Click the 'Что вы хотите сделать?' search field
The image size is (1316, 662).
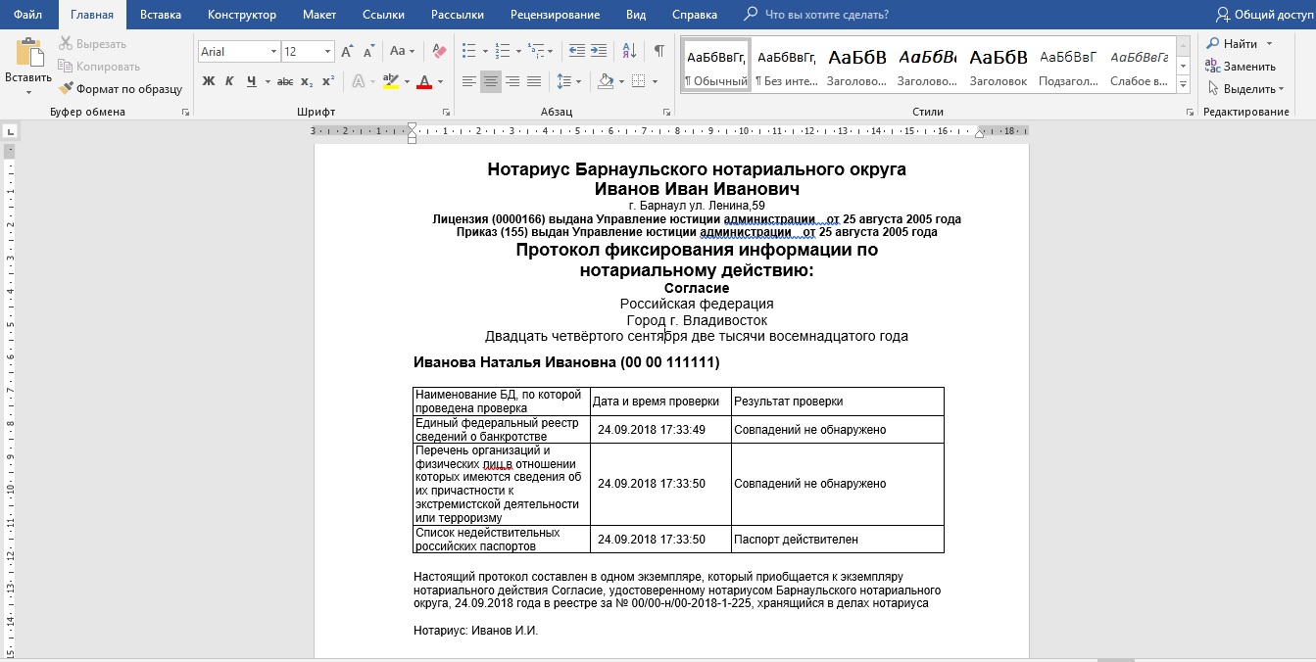pyautogui.click(x=826, y=15)
